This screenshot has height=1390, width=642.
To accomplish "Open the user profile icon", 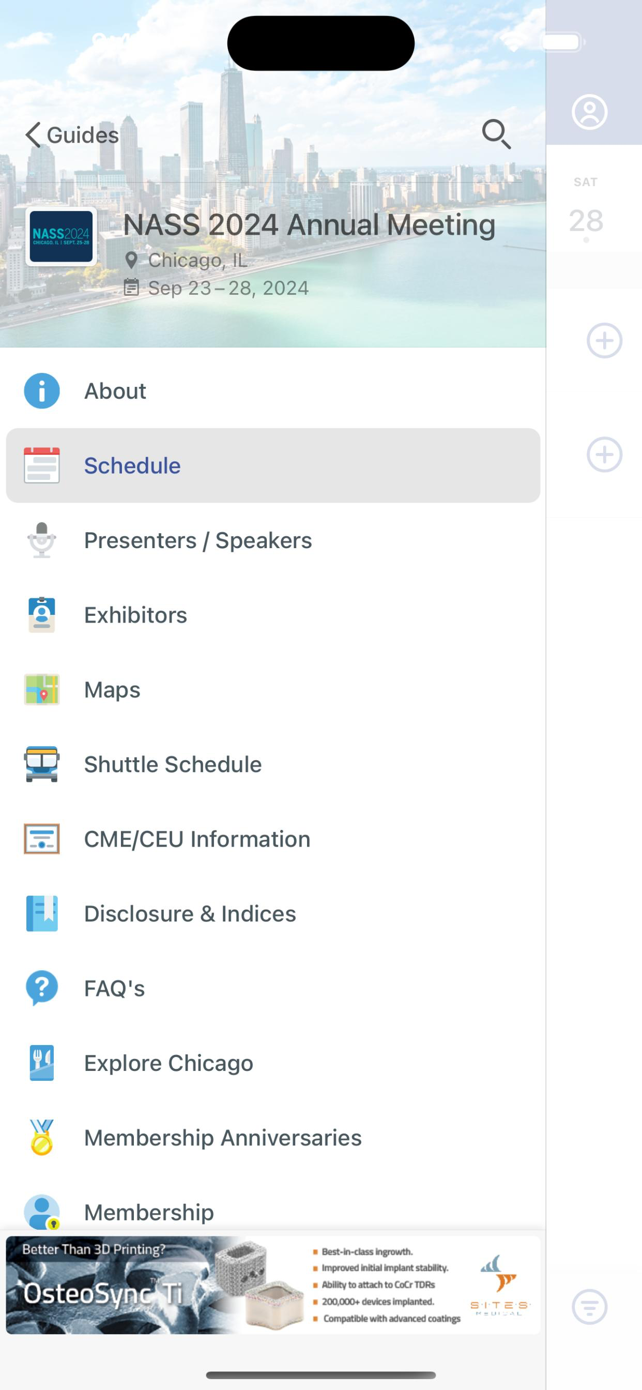I will [589, 112].
